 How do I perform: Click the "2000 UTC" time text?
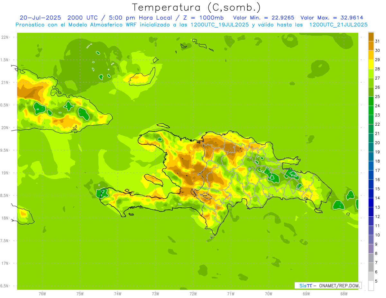pos(82,18)
